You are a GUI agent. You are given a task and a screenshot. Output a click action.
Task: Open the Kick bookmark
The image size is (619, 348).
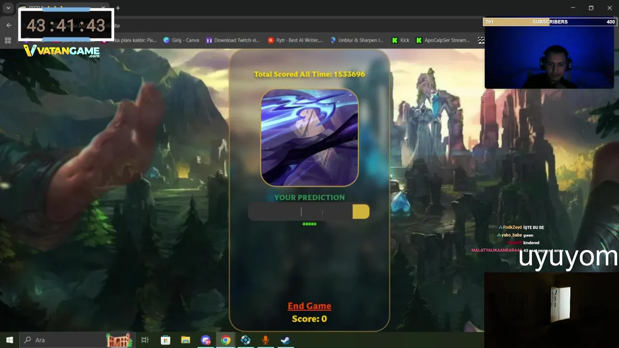(x=400, y=40)
